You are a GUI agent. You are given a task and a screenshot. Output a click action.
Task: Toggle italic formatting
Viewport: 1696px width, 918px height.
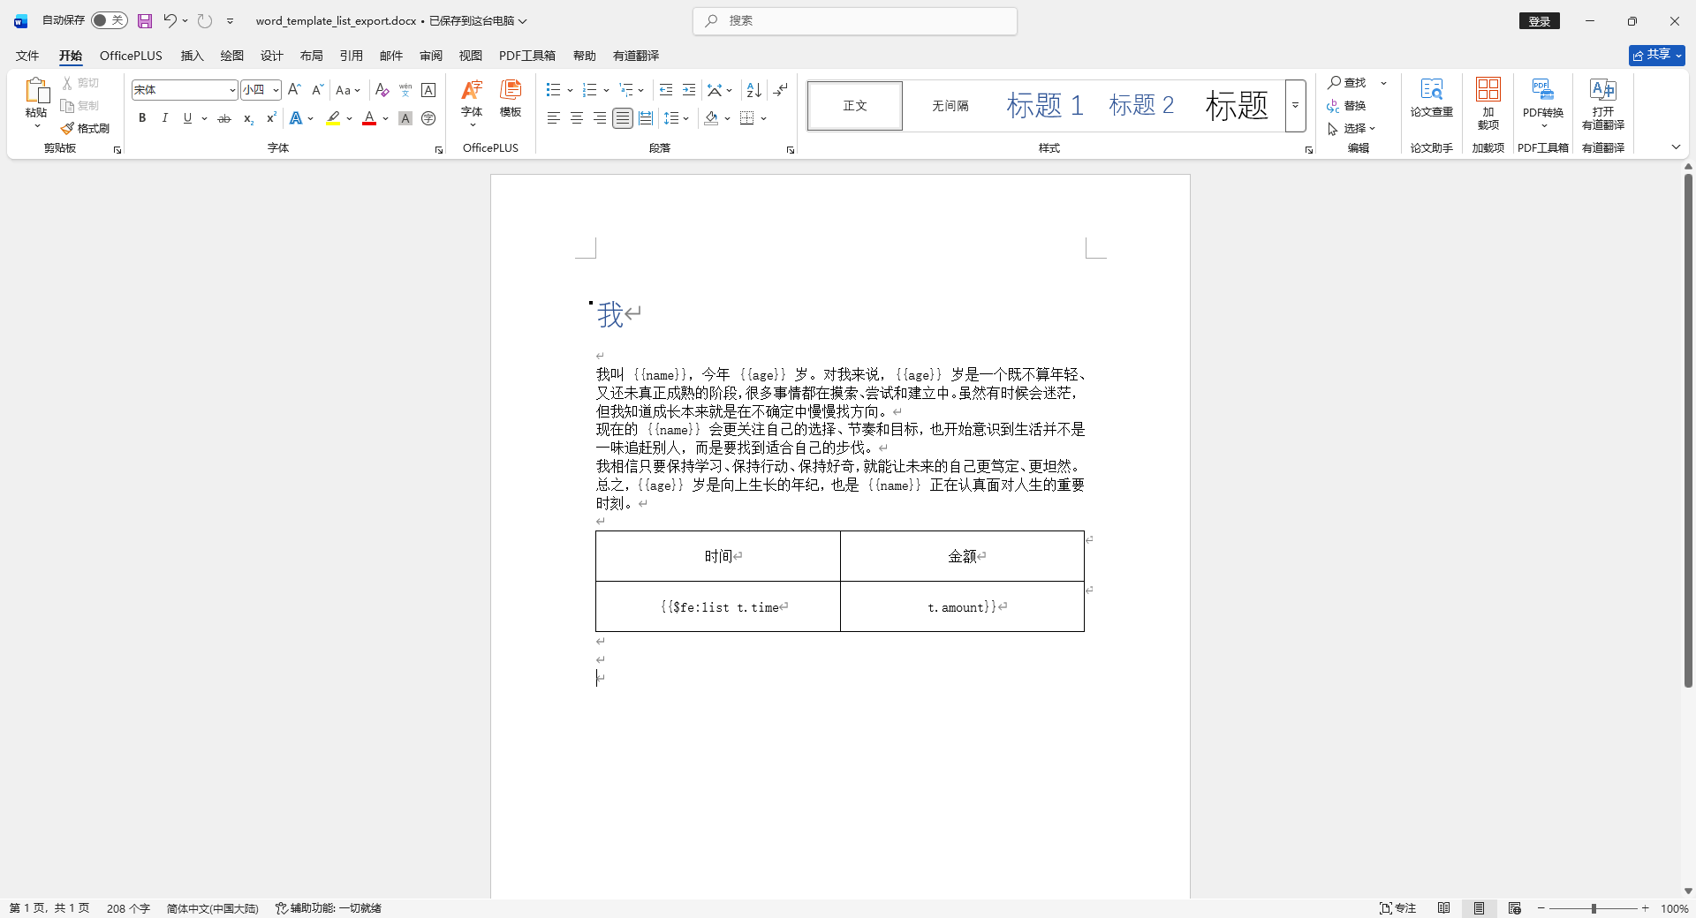pos(164,118)
